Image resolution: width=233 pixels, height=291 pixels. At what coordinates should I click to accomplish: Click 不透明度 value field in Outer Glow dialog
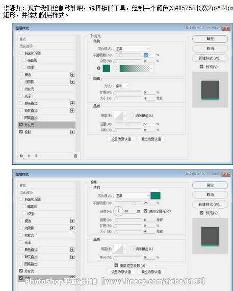coord(149,55)
